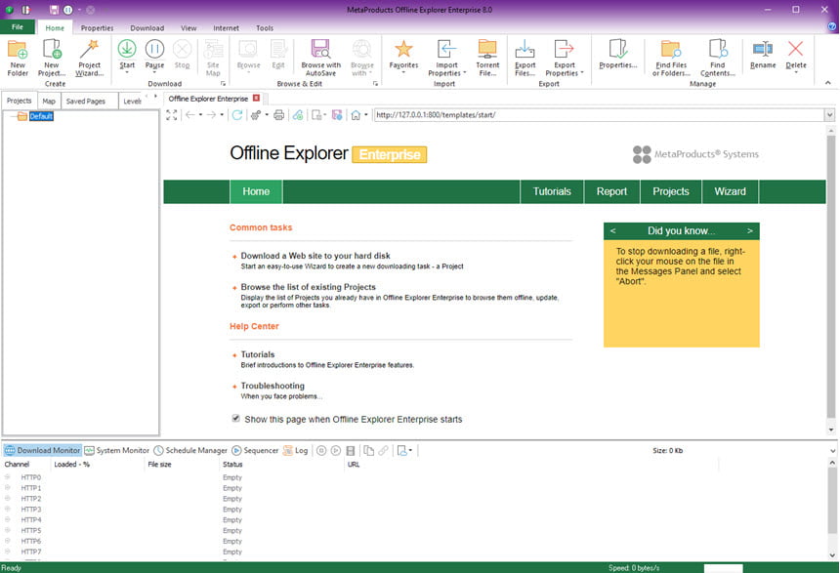Switch to the Map panel tab
Viewport: 840px width, 573px height.
(x=49, y=101)
